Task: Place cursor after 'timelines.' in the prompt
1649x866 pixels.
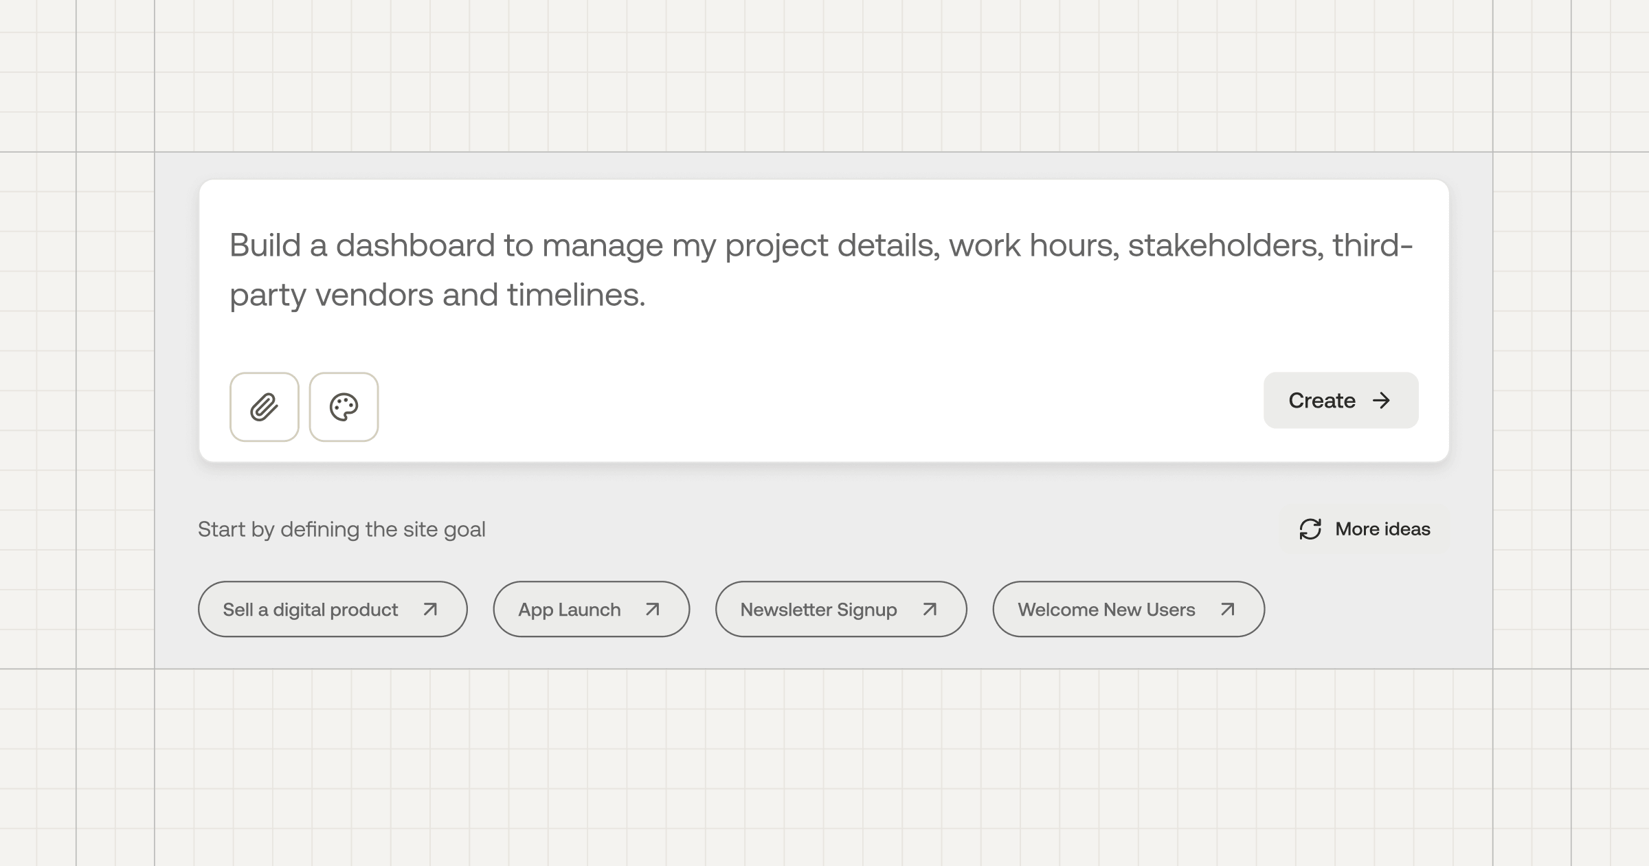Action: pyautogui.click(x=648, y=295)
